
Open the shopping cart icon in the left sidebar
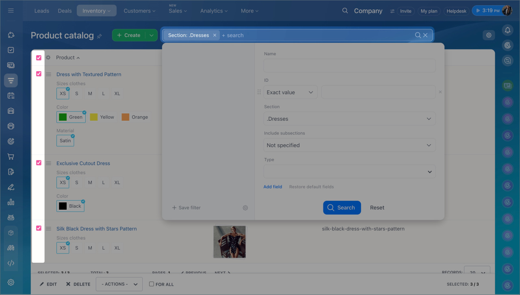(x=11, y=156)
